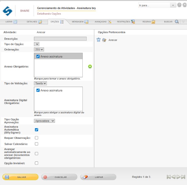187x185 pixels.
Task: Switch to the Mensagem tab
Action: (x=80, y=22)
